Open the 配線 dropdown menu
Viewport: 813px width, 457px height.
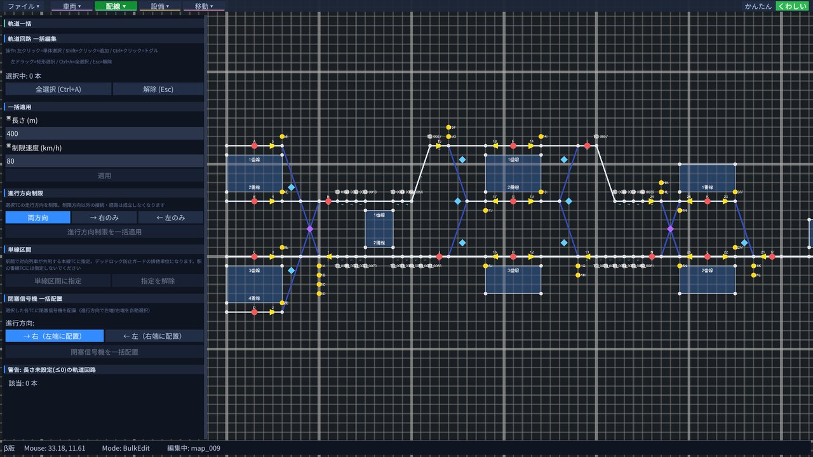[x=116, y=6]
